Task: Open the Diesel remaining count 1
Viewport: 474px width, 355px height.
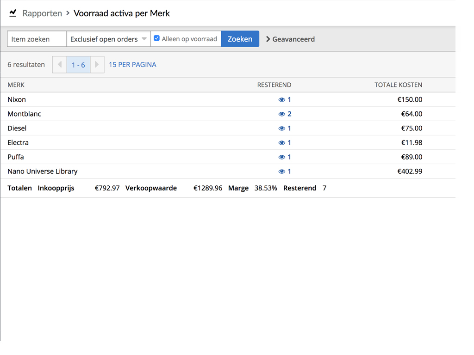Action: pos(289,129)
